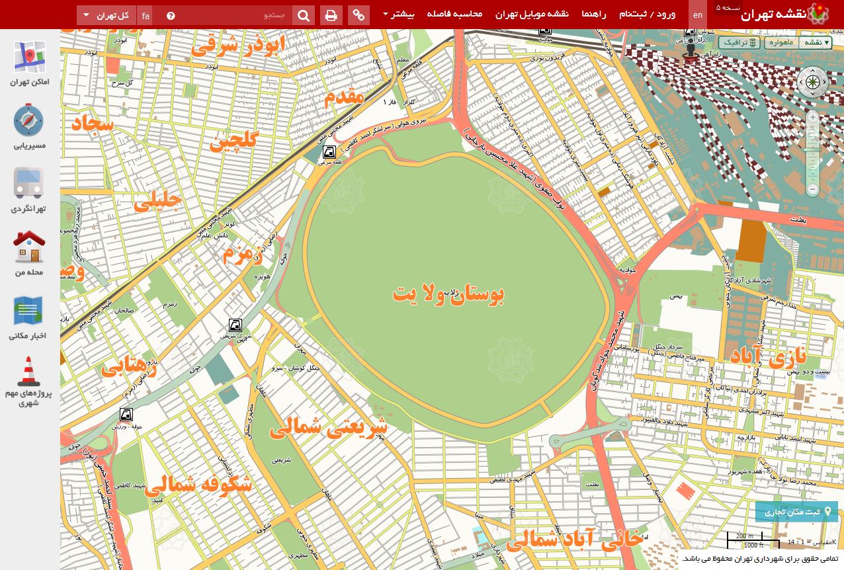Pan map north with up arrow

click(813, 71)
